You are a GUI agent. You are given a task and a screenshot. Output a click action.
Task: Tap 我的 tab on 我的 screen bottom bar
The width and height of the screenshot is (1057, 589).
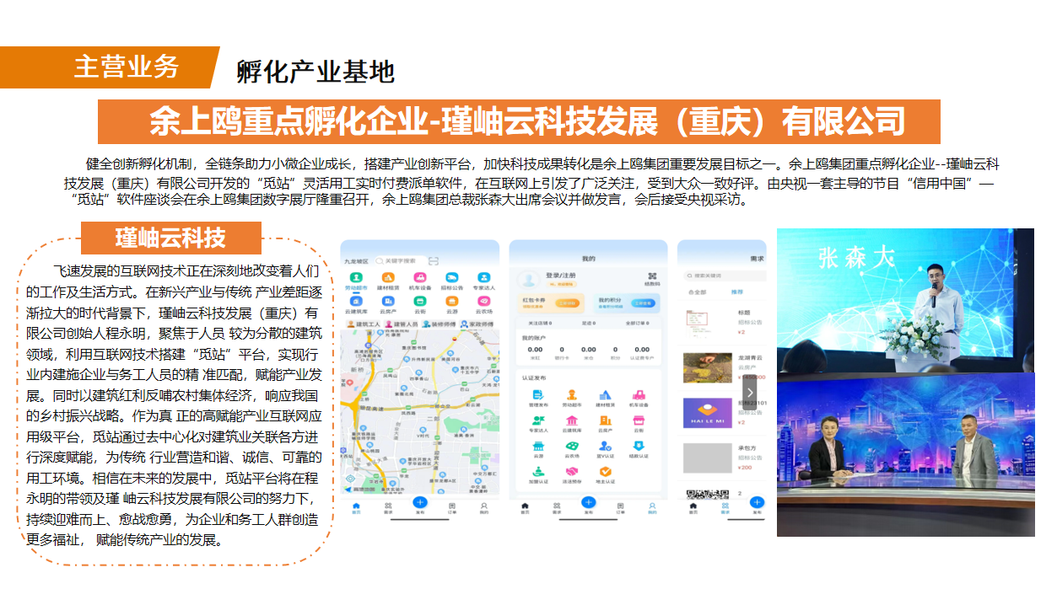pos(652,508)
